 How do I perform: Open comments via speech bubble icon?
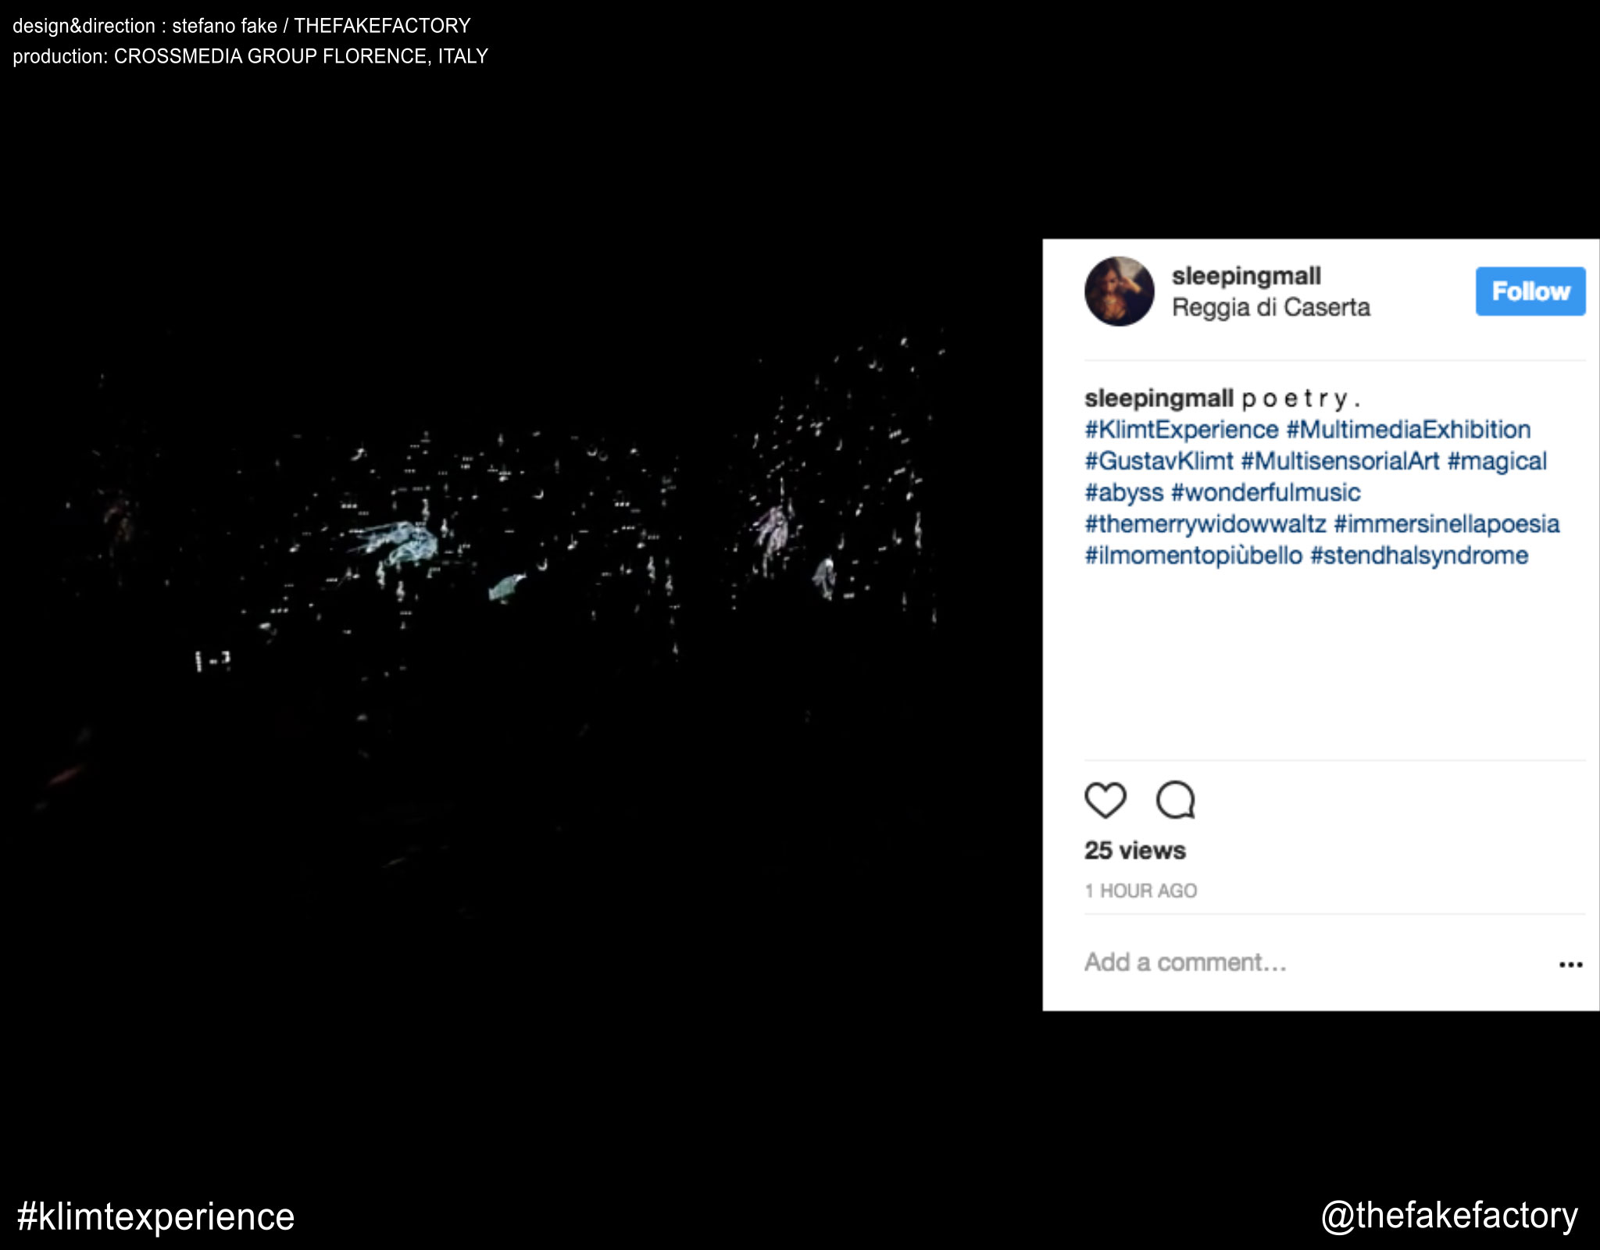pyautogui.click(x=1176, y=800)
